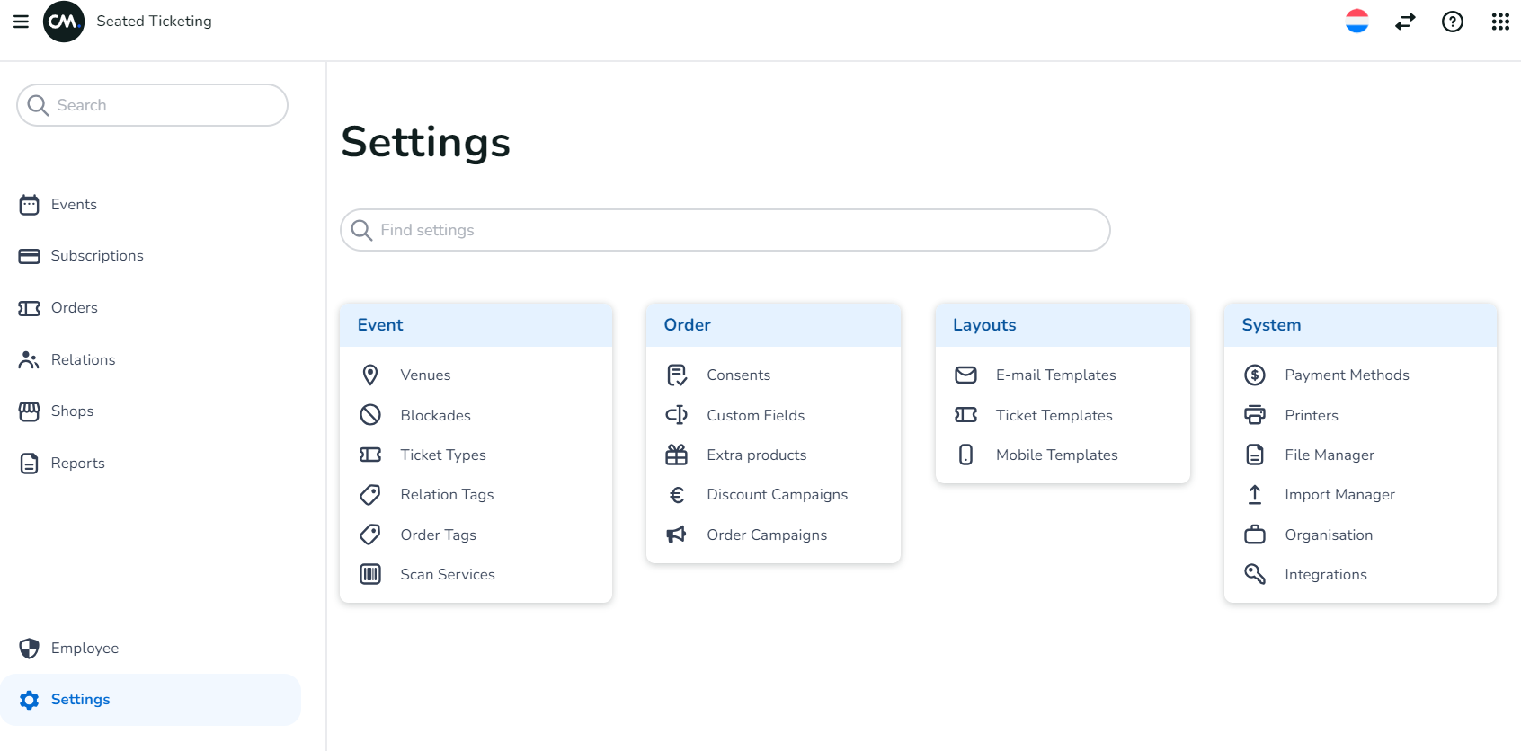Click the hamburger menu icon

pos(21,22)
